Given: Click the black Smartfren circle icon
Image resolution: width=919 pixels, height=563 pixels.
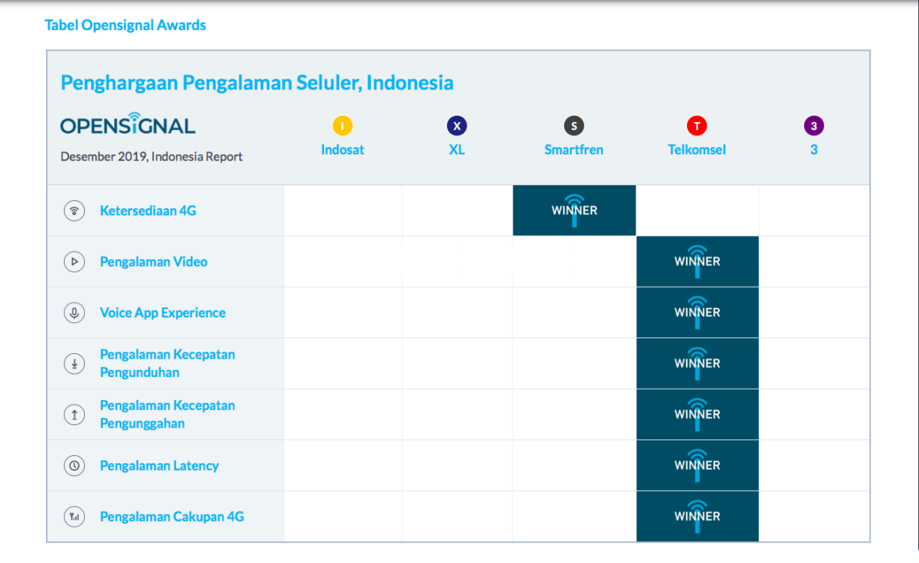Looking at the screenshot, I should click(x=574, y=124).
